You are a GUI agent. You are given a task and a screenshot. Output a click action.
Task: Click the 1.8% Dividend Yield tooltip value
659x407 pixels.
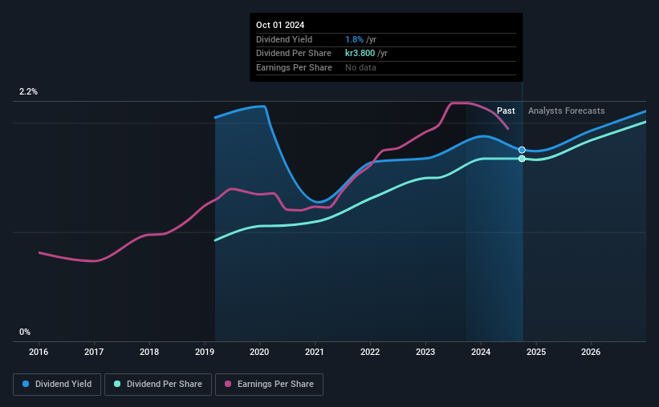pyautogui.click(x=354, y=39)
